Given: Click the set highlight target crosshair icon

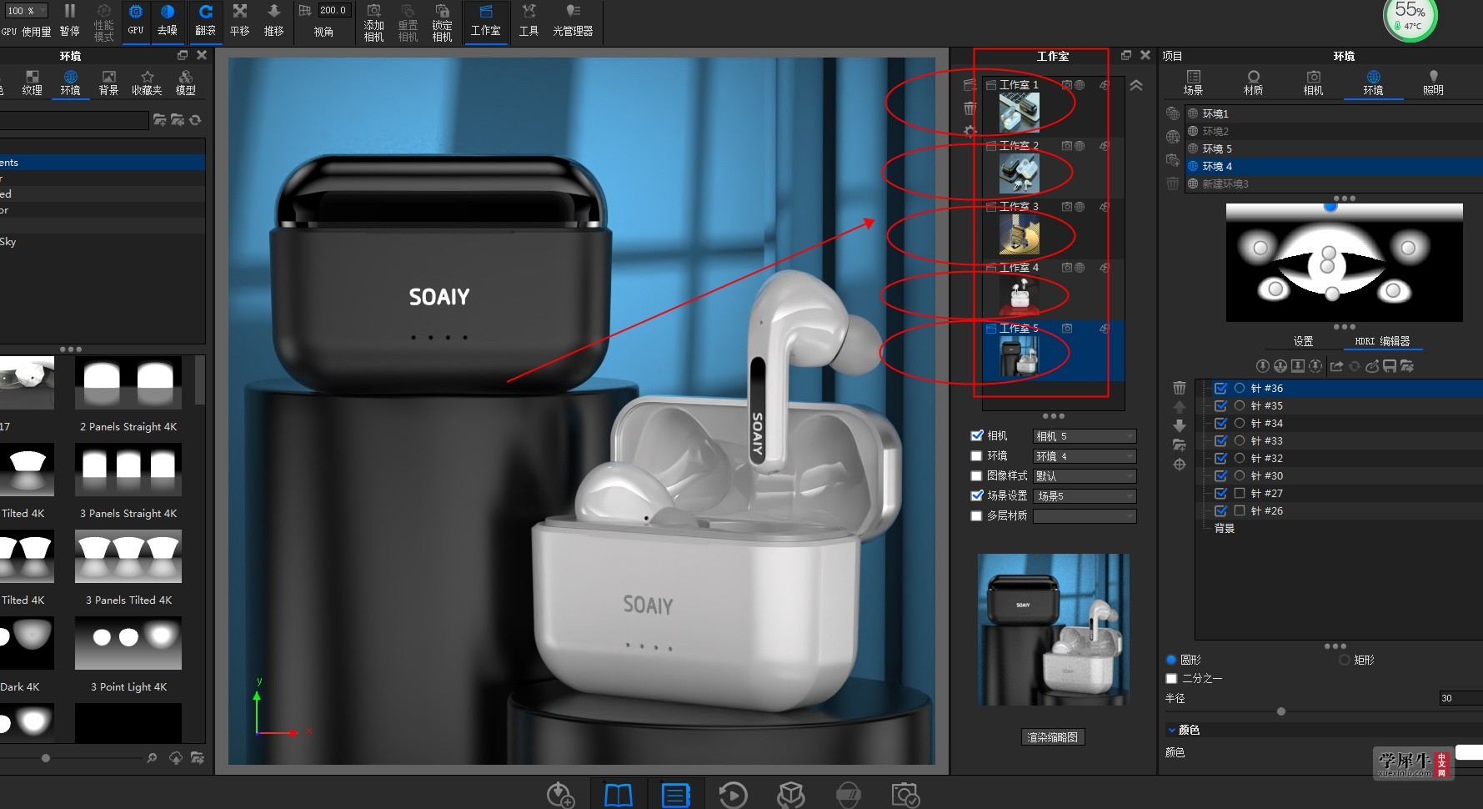Looking at the screenshot, I should [1179, 465].
